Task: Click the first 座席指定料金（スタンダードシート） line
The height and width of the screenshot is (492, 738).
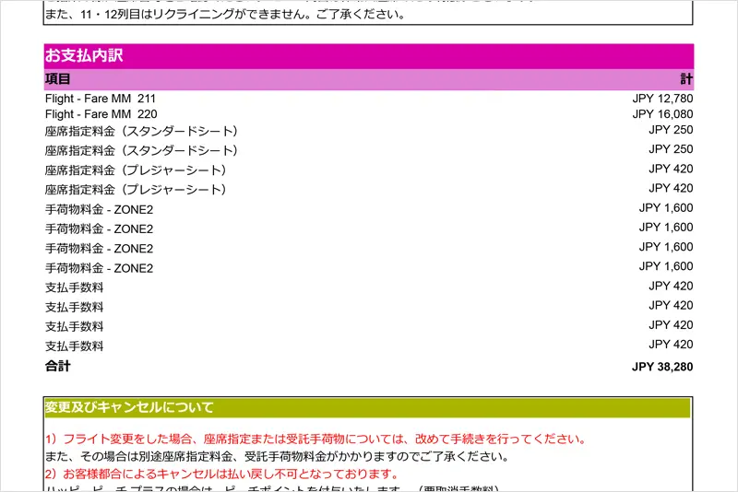Action: [x=142, y=131]
